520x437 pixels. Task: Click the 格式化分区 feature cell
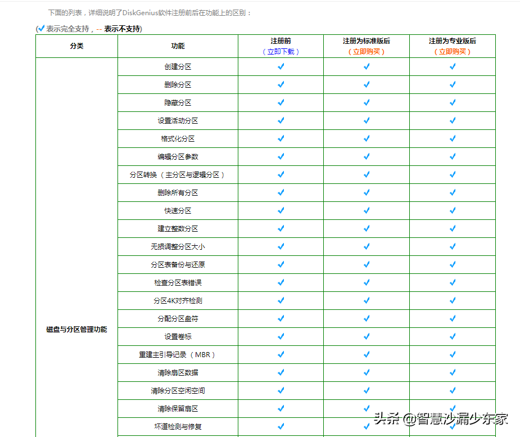click(178, 139)
